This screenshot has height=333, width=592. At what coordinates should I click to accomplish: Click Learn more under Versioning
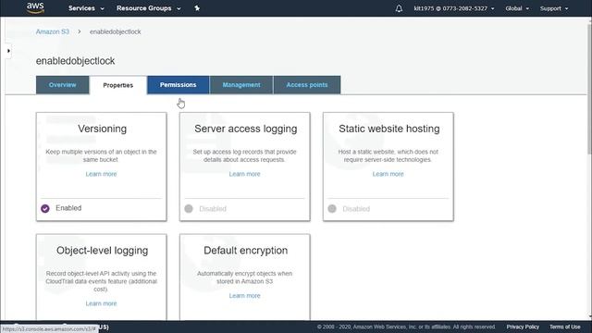[101, 174]
